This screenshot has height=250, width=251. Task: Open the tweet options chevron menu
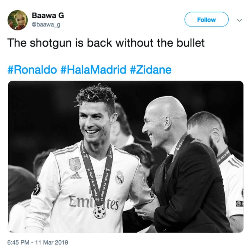(x=239, y=20)
